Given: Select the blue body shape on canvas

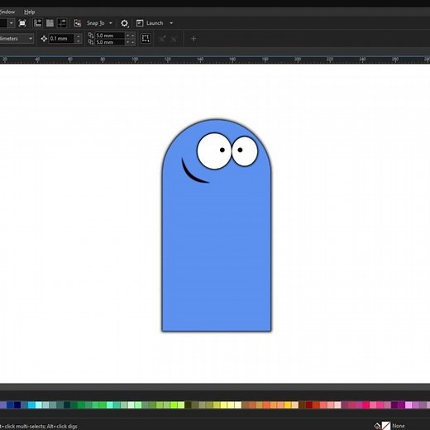Looking at the screenshot, I should [217, 248].
